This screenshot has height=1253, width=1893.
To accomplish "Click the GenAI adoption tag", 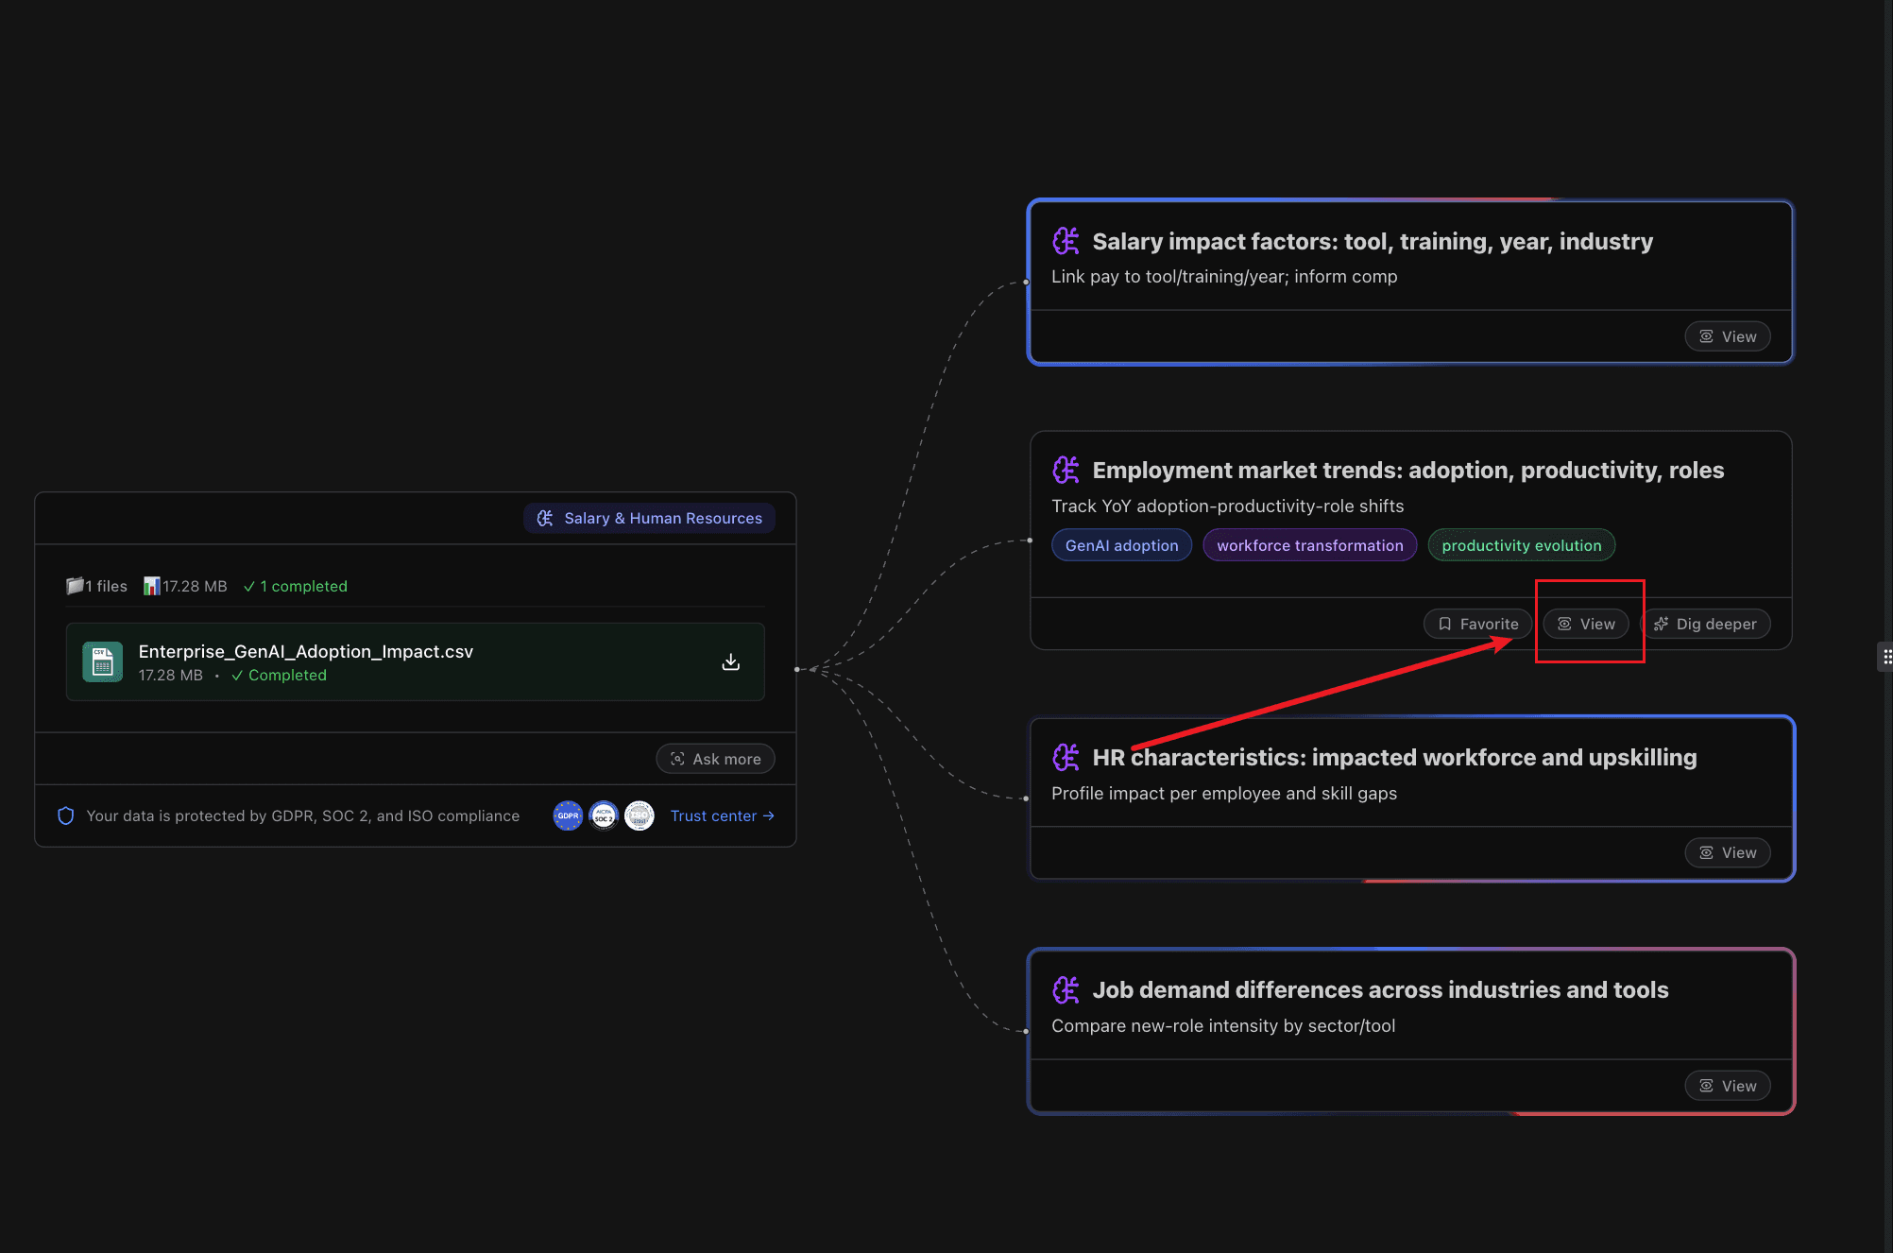I will coord(1121,545).
